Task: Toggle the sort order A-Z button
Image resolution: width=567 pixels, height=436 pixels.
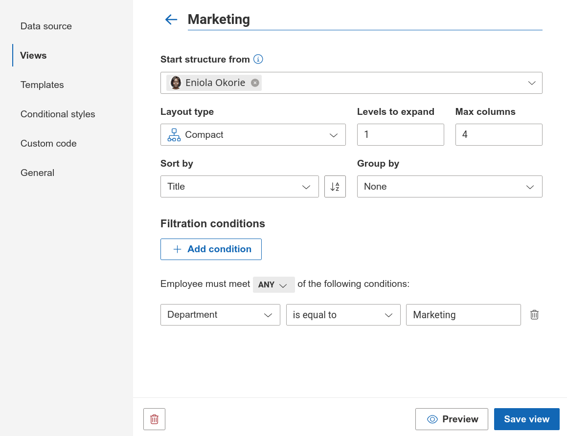Action: (x=335, y=186)
